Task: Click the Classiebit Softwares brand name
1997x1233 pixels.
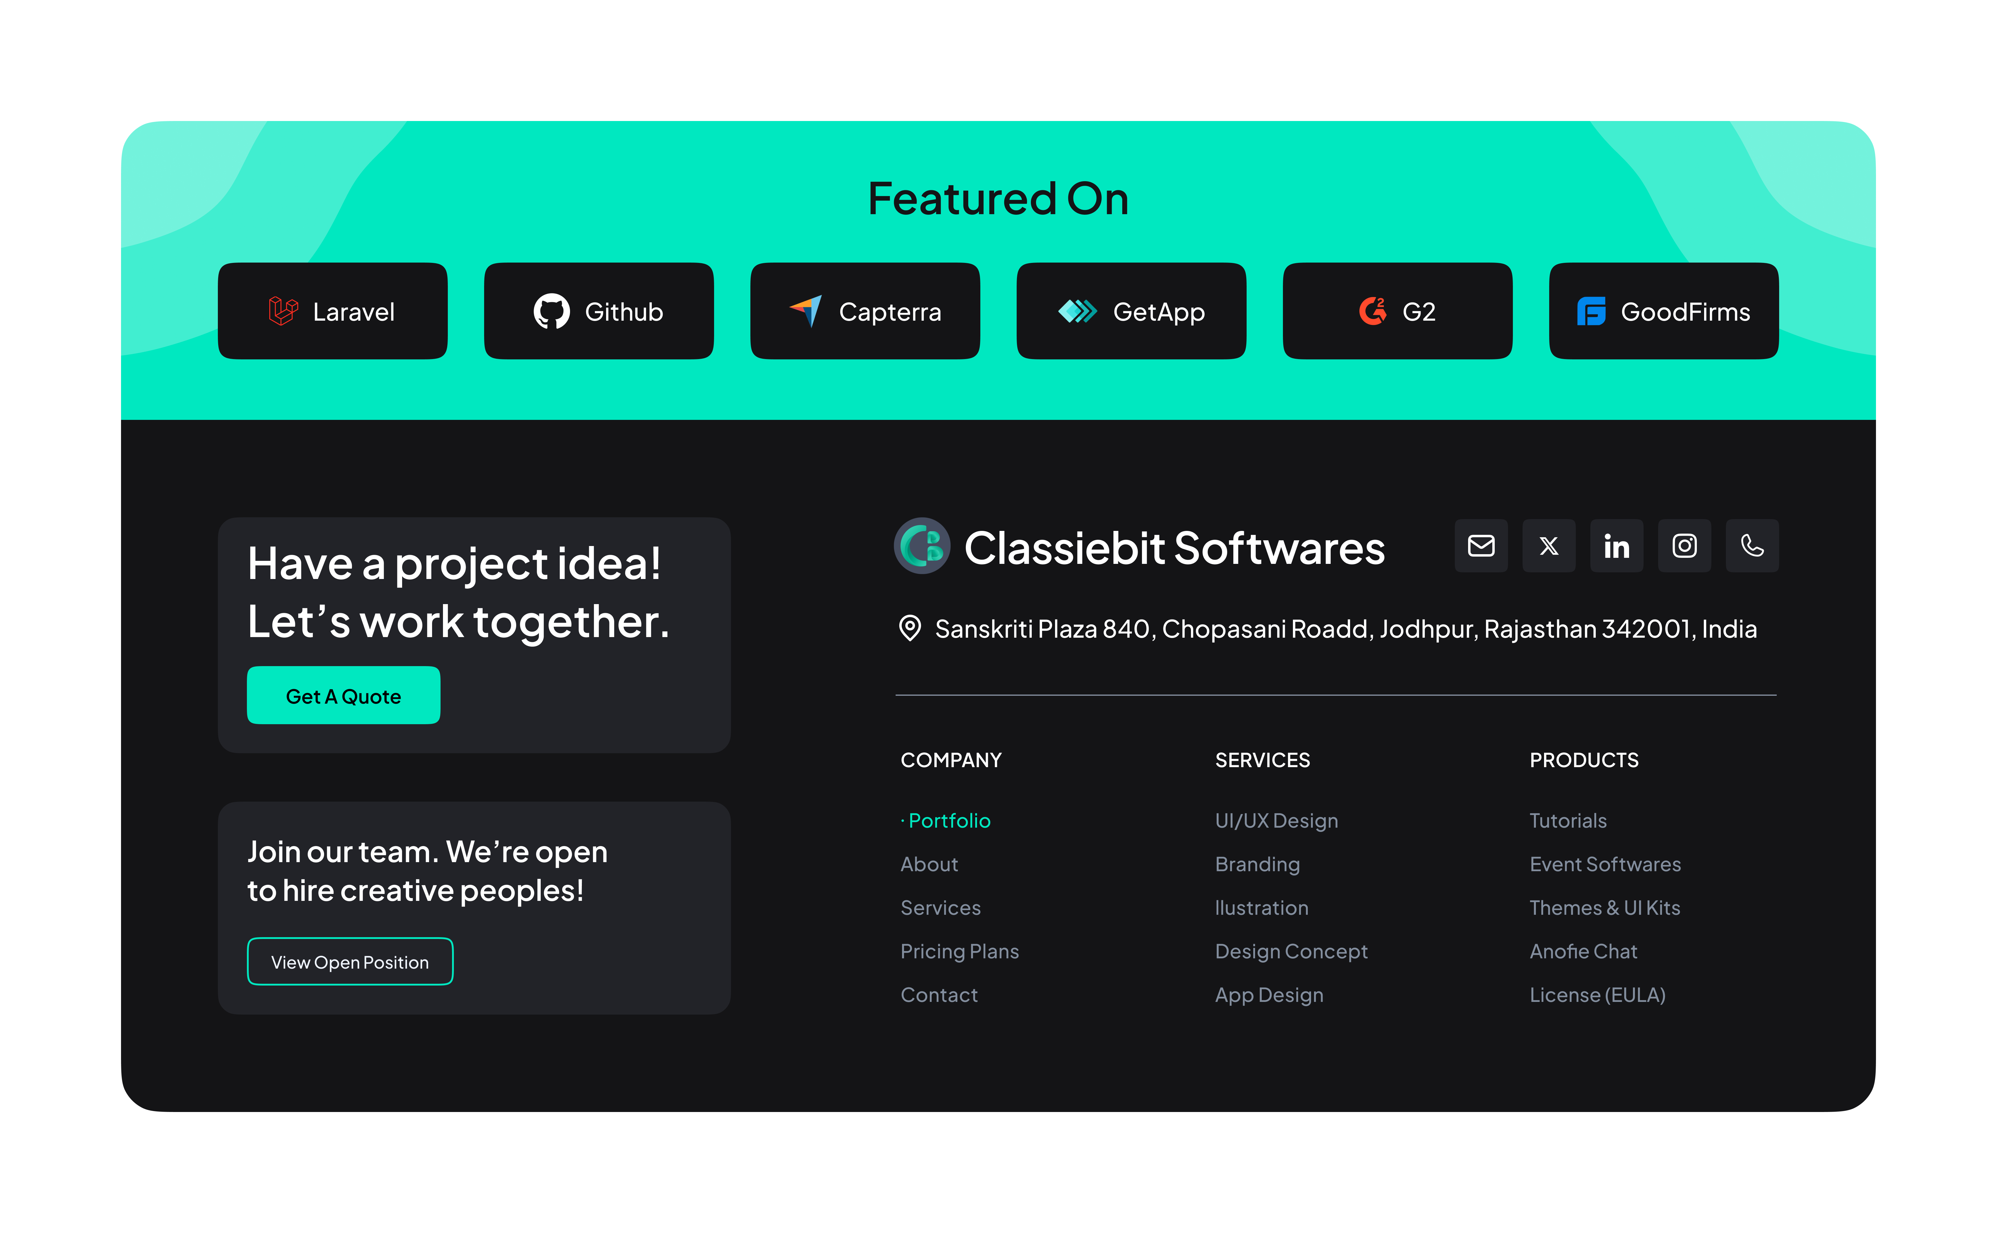Action: coord(1174,547)
